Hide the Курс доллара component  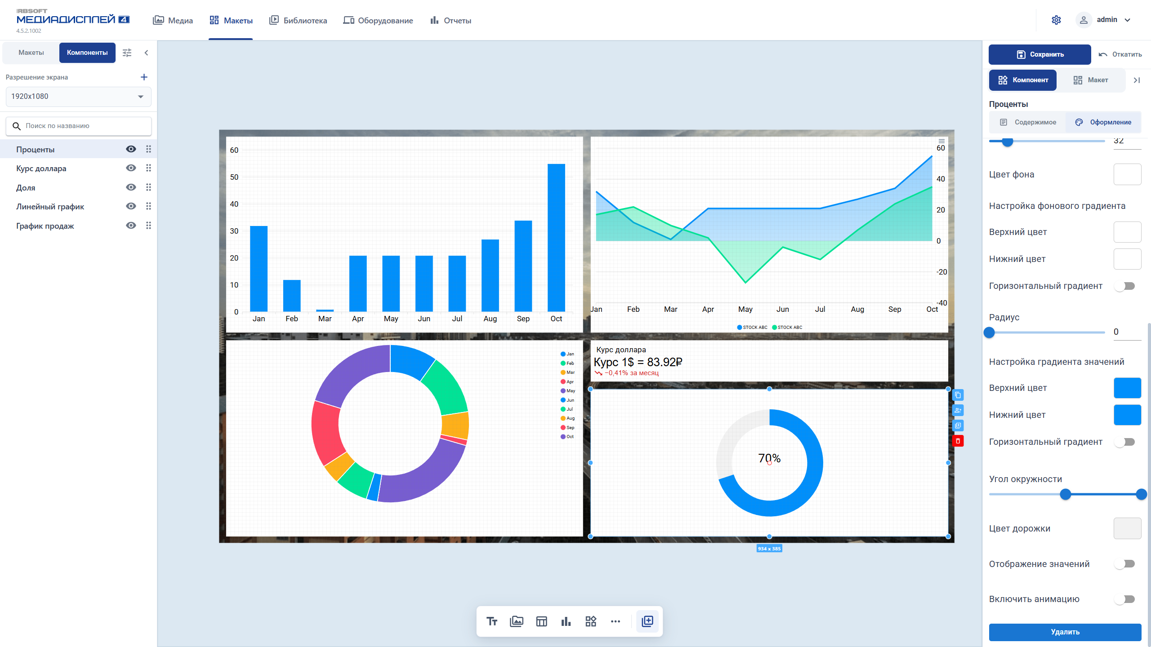(131, 168)
